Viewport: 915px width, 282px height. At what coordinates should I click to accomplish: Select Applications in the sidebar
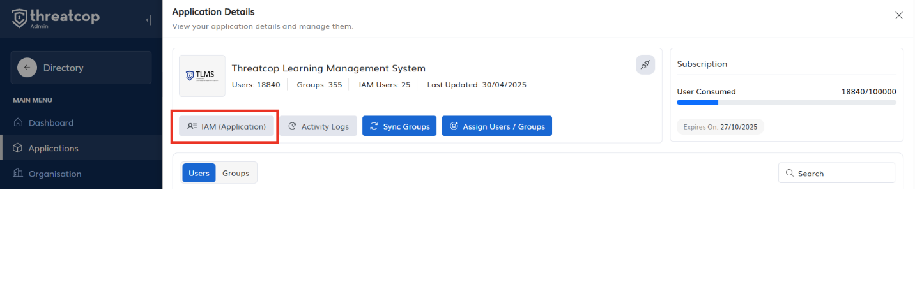tap(53, 148)
